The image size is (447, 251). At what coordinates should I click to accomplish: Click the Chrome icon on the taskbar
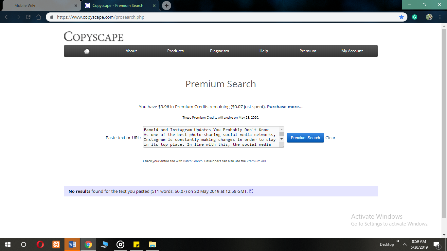click(88, 244)
